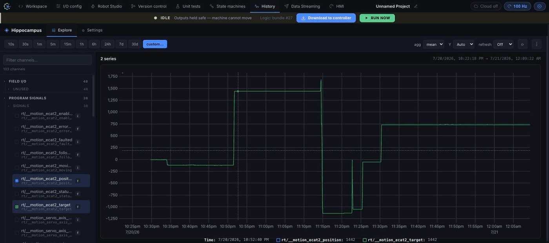Click Download to controller button
The image size is (549, 243).
coord(326,18)
